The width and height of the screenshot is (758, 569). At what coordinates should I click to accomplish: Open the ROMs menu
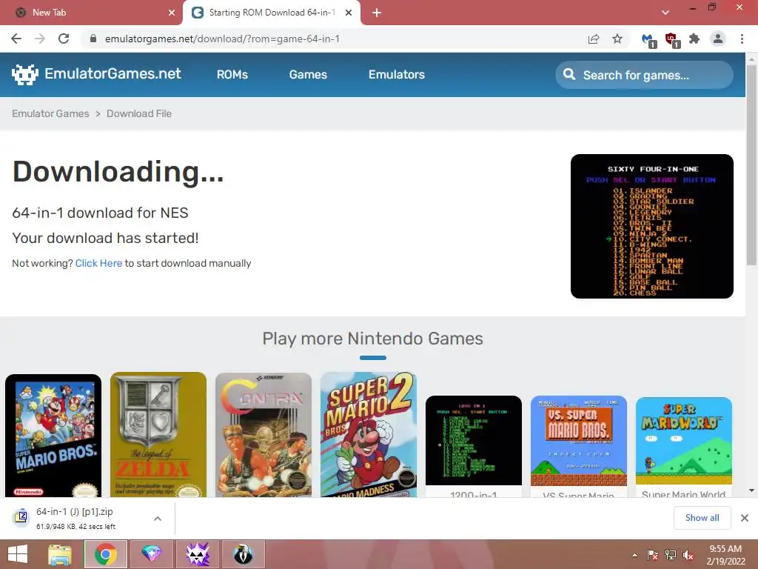pos(232,75)
